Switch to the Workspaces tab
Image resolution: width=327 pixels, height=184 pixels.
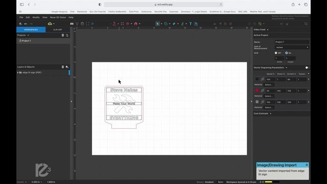coord(31,30)
